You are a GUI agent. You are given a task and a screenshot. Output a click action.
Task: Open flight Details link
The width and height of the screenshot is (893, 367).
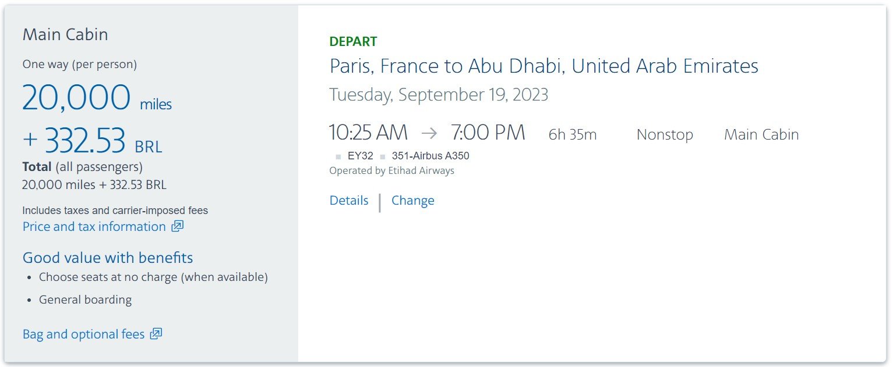click(349, 200)
